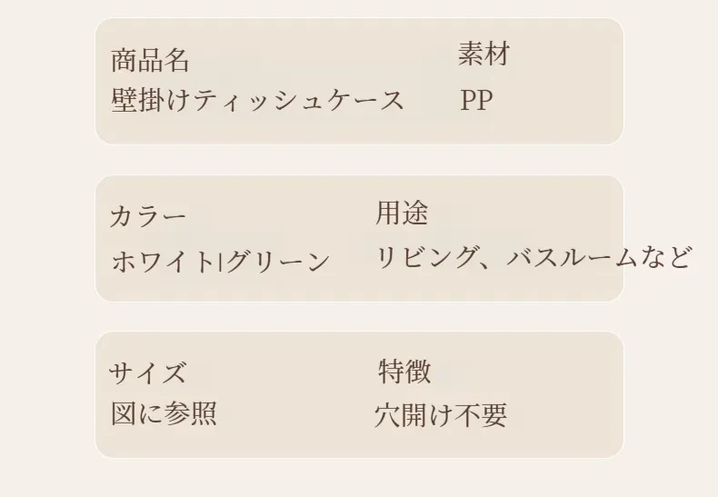Screen dimensions: 718x497
Task: Click the divider between ホワイト and グリーン
Action: pyautogui.click(x=221, y=263)
